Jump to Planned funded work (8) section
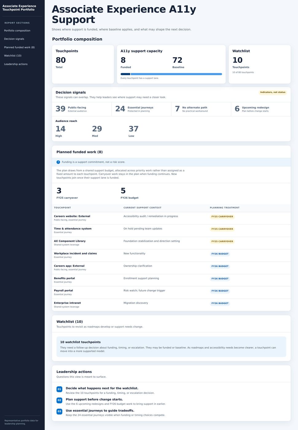The width and height of the screenshot is (298, 430). [x=19, y=47]
